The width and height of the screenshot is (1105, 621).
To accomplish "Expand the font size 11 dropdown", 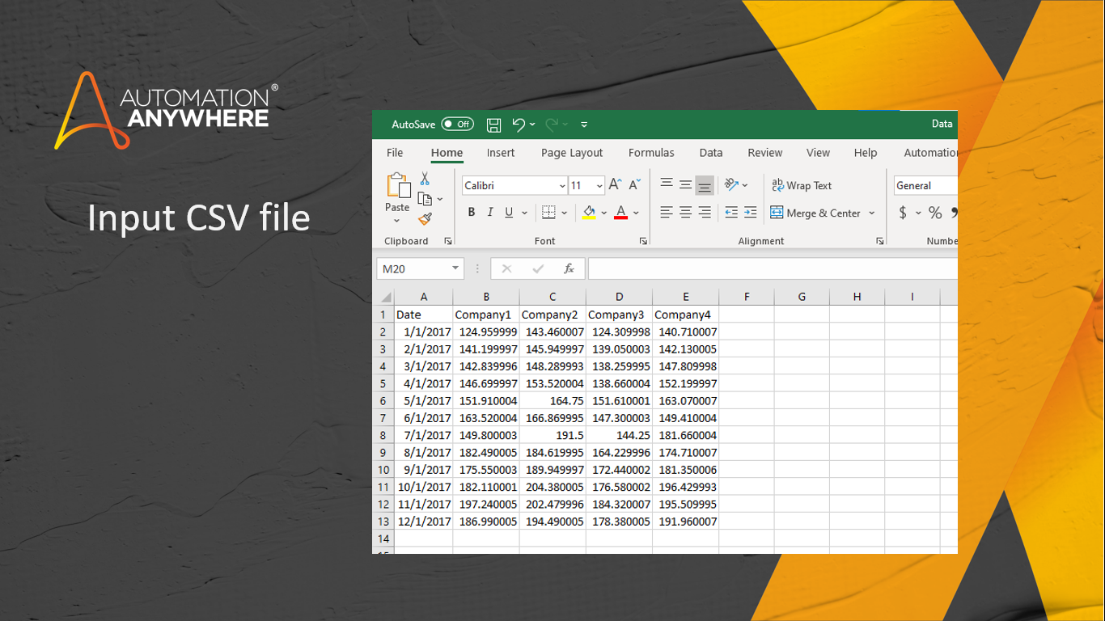I will click(x=599, y=186).
